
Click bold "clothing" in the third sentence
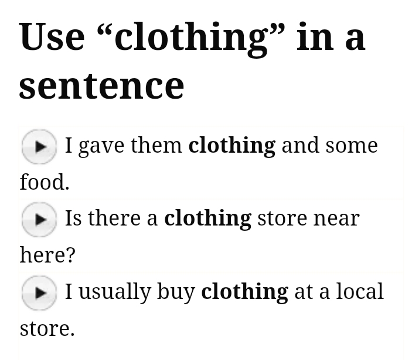tap(244, 292)
